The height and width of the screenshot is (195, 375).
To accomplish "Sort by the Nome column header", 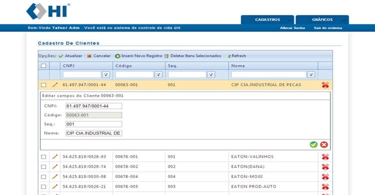I will [238, 66].
